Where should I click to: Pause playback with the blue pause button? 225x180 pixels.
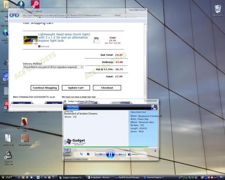tap(110, 154)
